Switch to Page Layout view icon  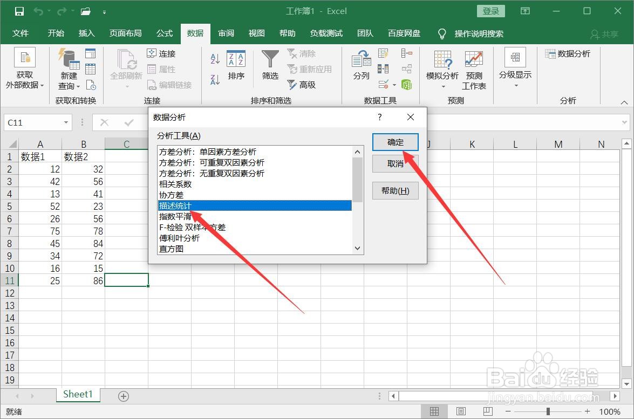point(461,411)
